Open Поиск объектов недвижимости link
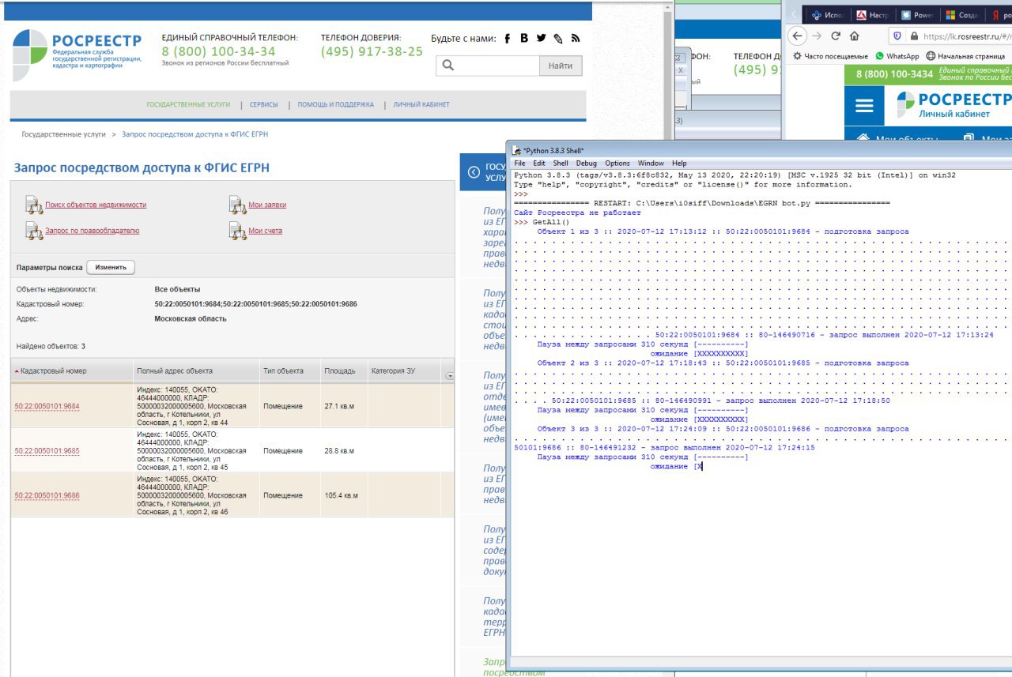This screenshot has width=1012, height=677. coord(96,205)
